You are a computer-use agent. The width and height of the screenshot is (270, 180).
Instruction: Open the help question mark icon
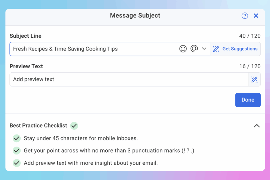pos(245,16)
